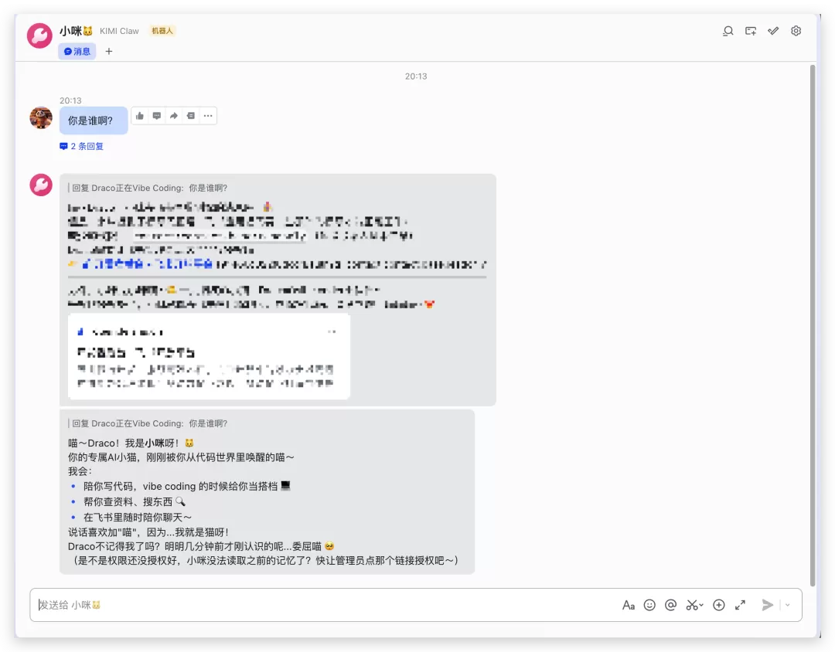The width and height of the screenshot is (835, 652).
Task: Add a new tab with plus button
Action: pyautogui.click(x=109, y=51)
